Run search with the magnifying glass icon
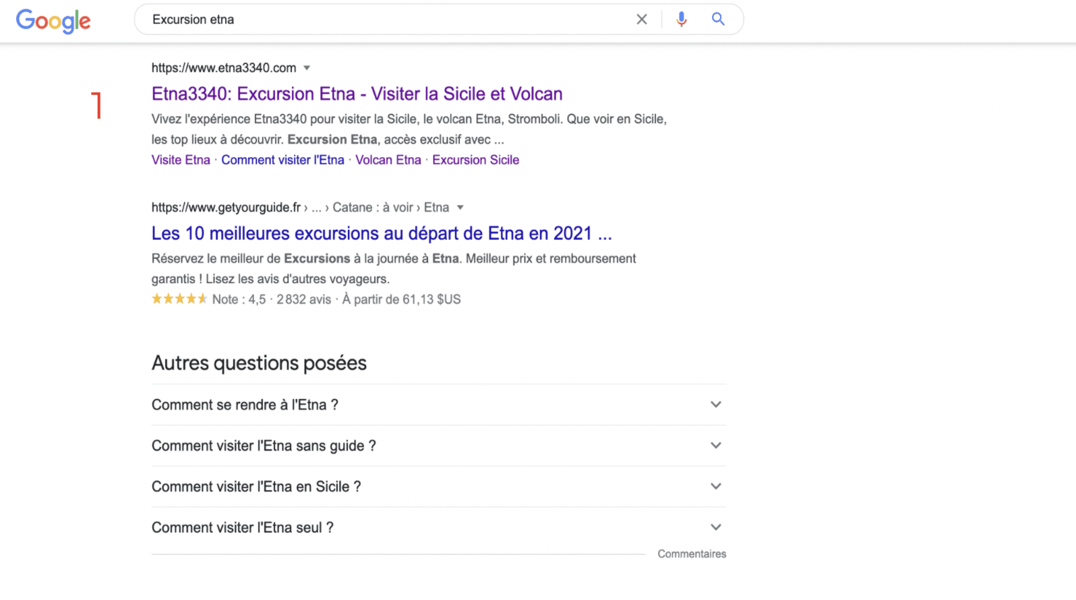 718,20
